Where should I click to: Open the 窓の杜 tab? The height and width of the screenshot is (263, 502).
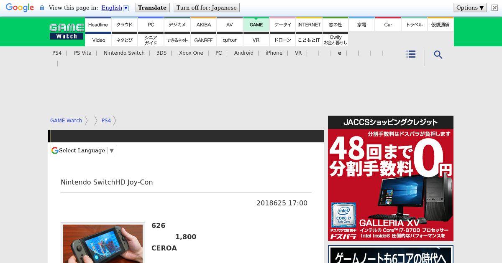pos(335,25)
